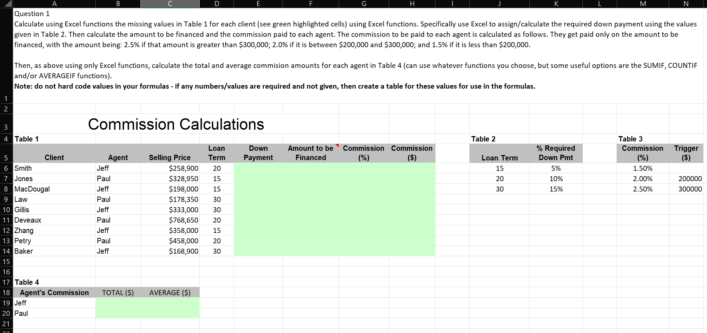Click the Table 3 label cell
The height and width of the screenshot is (333, 707).
630,139
